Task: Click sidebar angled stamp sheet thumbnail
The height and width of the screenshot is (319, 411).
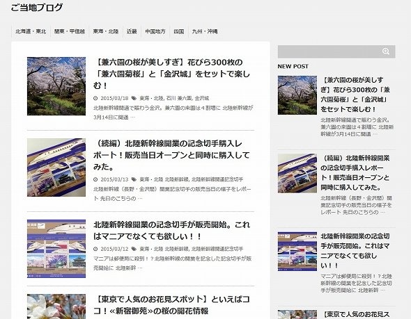Action: (x=297, y=173)
